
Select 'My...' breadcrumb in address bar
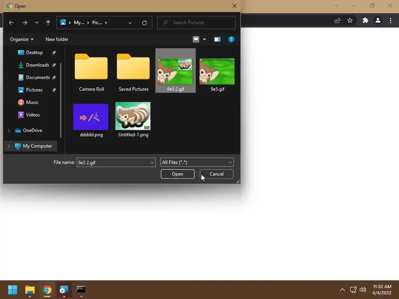pyautogui.click(x=79, y=23)
